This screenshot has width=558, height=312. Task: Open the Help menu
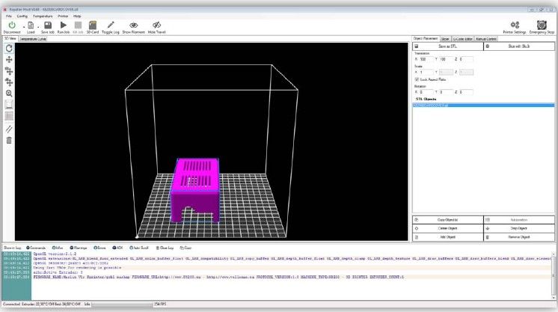77,16
